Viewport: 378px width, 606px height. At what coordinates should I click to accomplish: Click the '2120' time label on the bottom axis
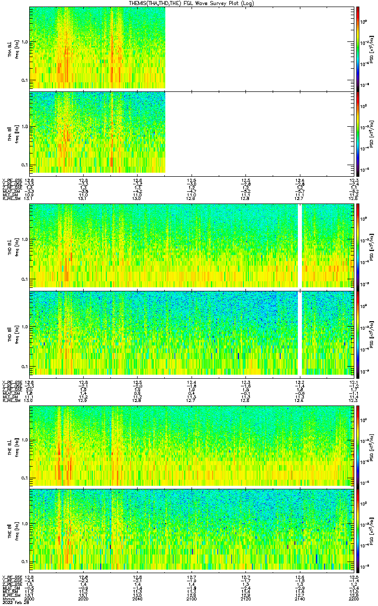(x=245, y=599)
